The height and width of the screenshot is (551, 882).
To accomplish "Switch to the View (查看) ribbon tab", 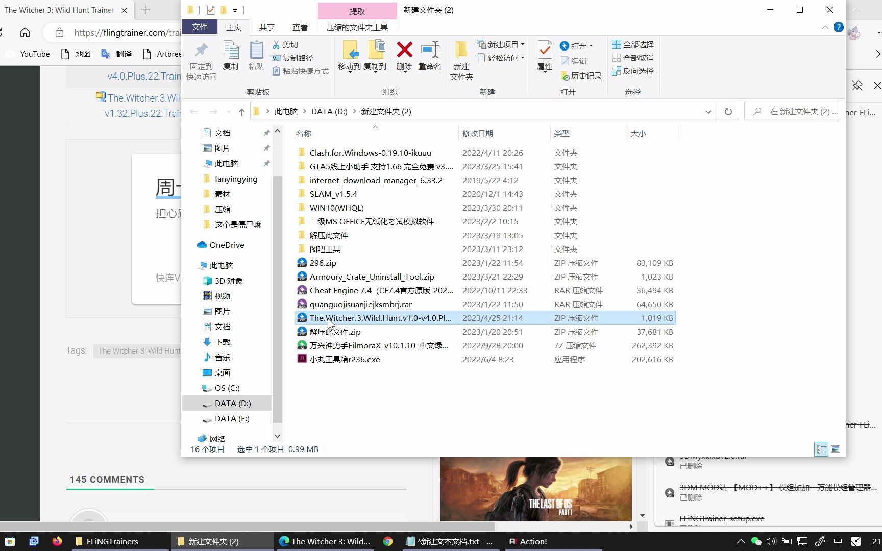I will pos(300,27).
